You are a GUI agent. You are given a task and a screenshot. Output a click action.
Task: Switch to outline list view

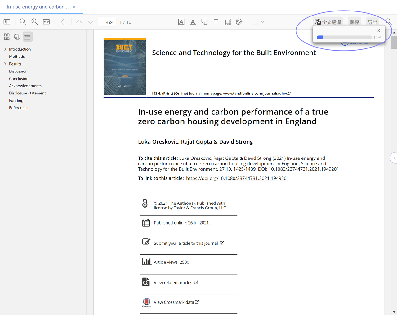tap(27, 37)
